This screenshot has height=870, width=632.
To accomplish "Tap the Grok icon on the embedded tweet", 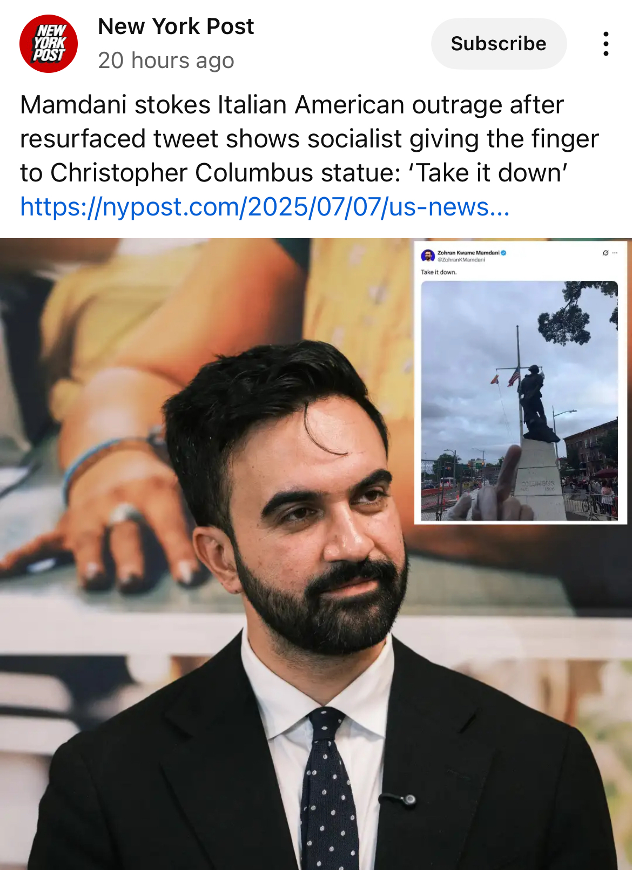I will pos(606,253).
